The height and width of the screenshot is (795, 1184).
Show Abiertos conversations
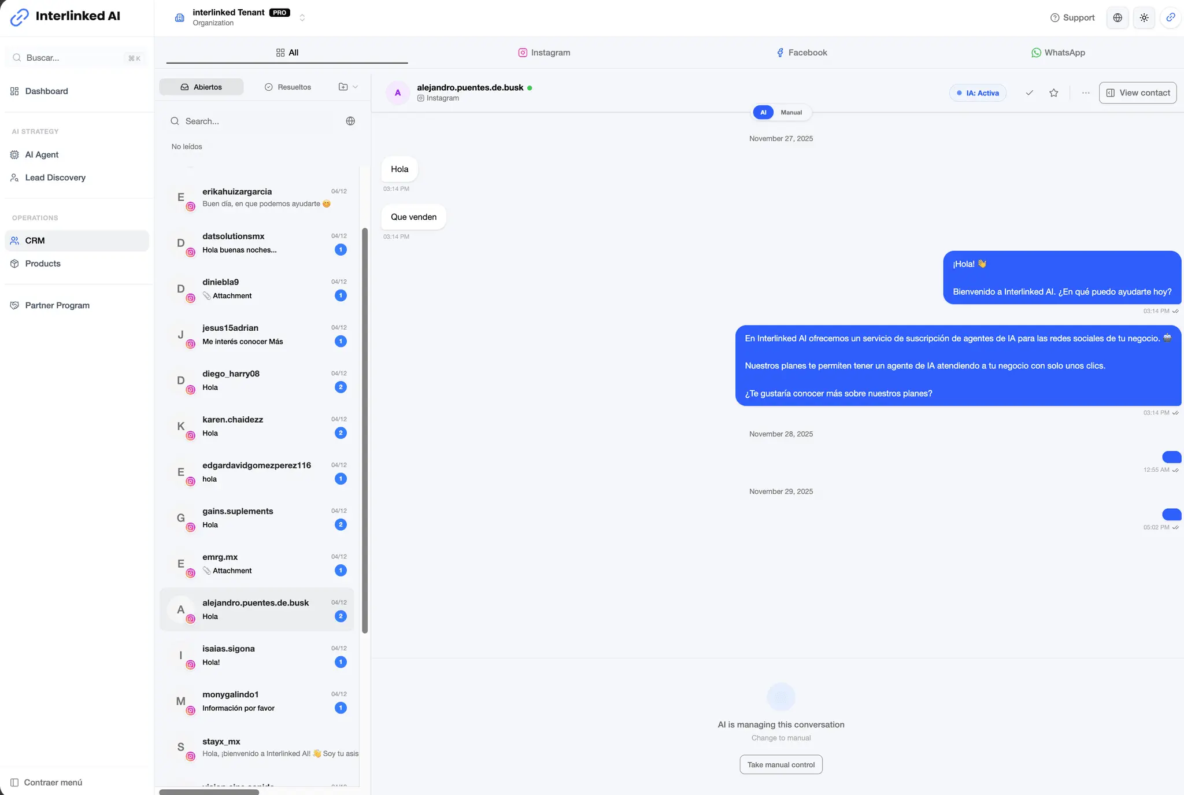click(x=201, y=87)
